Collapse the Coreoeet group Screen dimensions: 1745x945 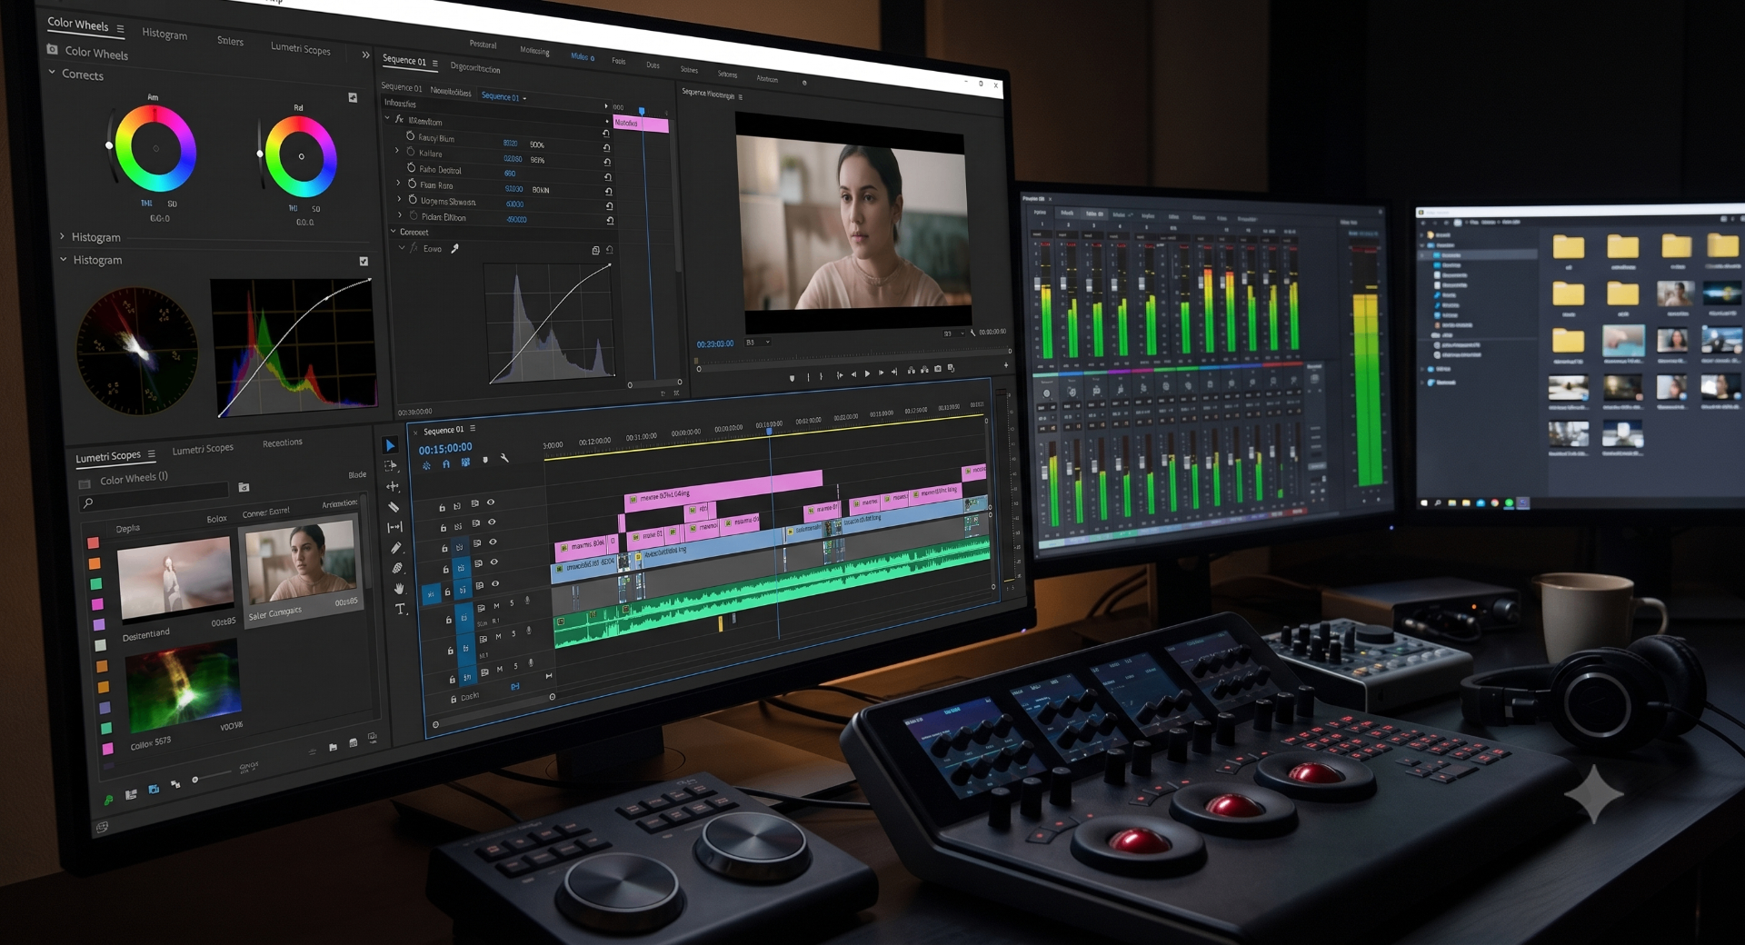394,231
